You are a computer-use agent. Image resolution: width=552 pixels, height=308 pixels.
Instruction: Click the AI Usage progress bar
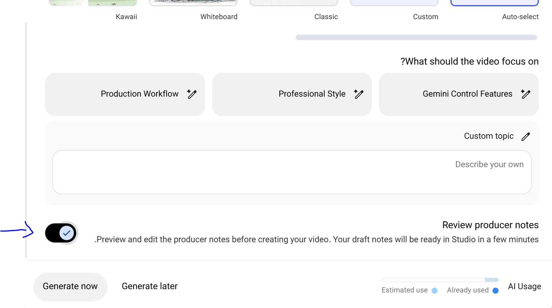tap(440, 280)
